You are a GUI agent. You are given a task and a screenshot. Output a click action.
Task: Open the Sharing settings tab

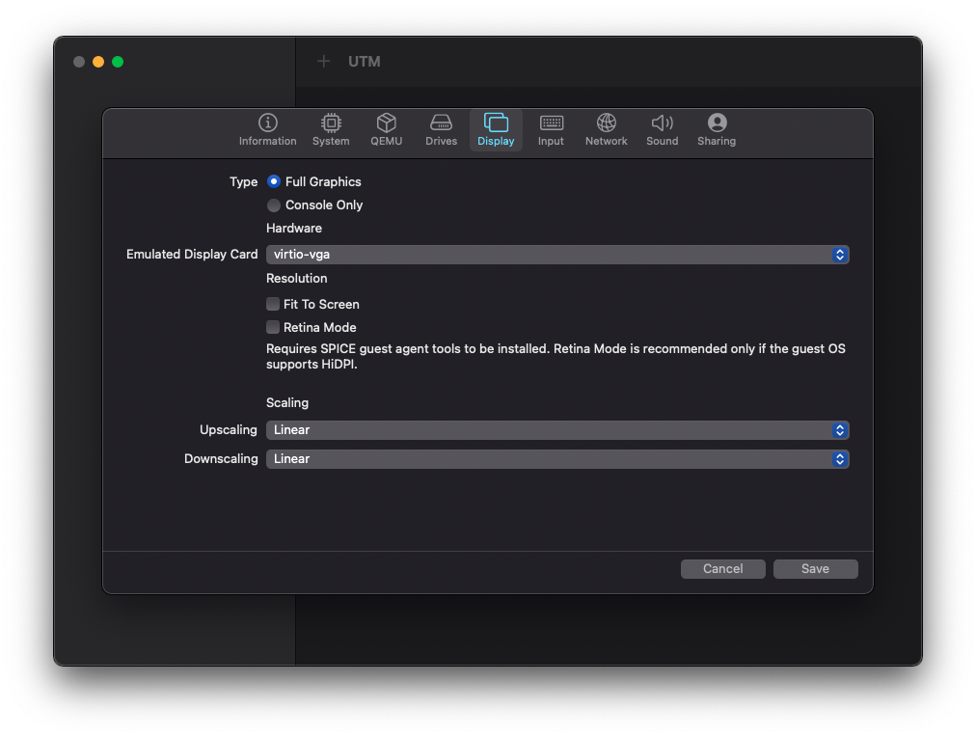point(717,130)
